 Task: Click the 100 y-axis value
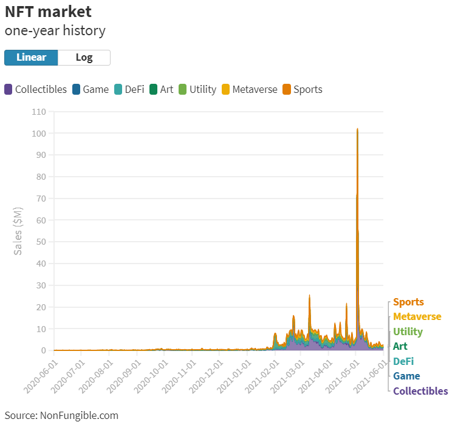[x=39, y=134]
